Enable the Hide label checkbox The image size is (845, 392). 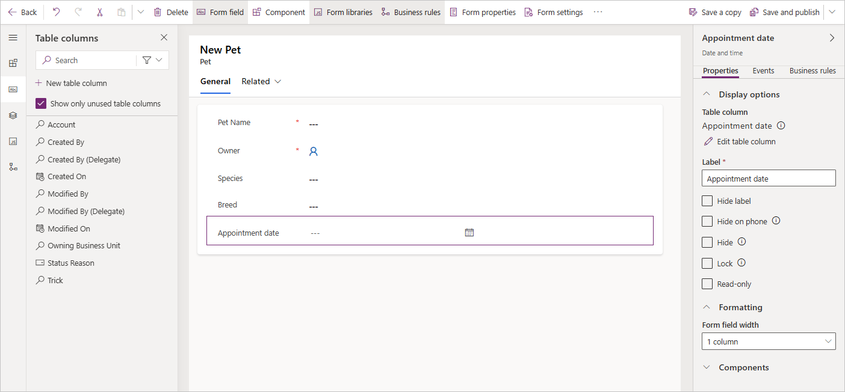coord(707,201)
